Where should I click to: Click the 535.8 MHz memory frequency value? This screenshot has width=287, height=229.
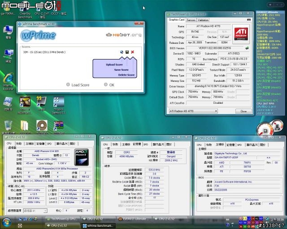tap(154, 170)
